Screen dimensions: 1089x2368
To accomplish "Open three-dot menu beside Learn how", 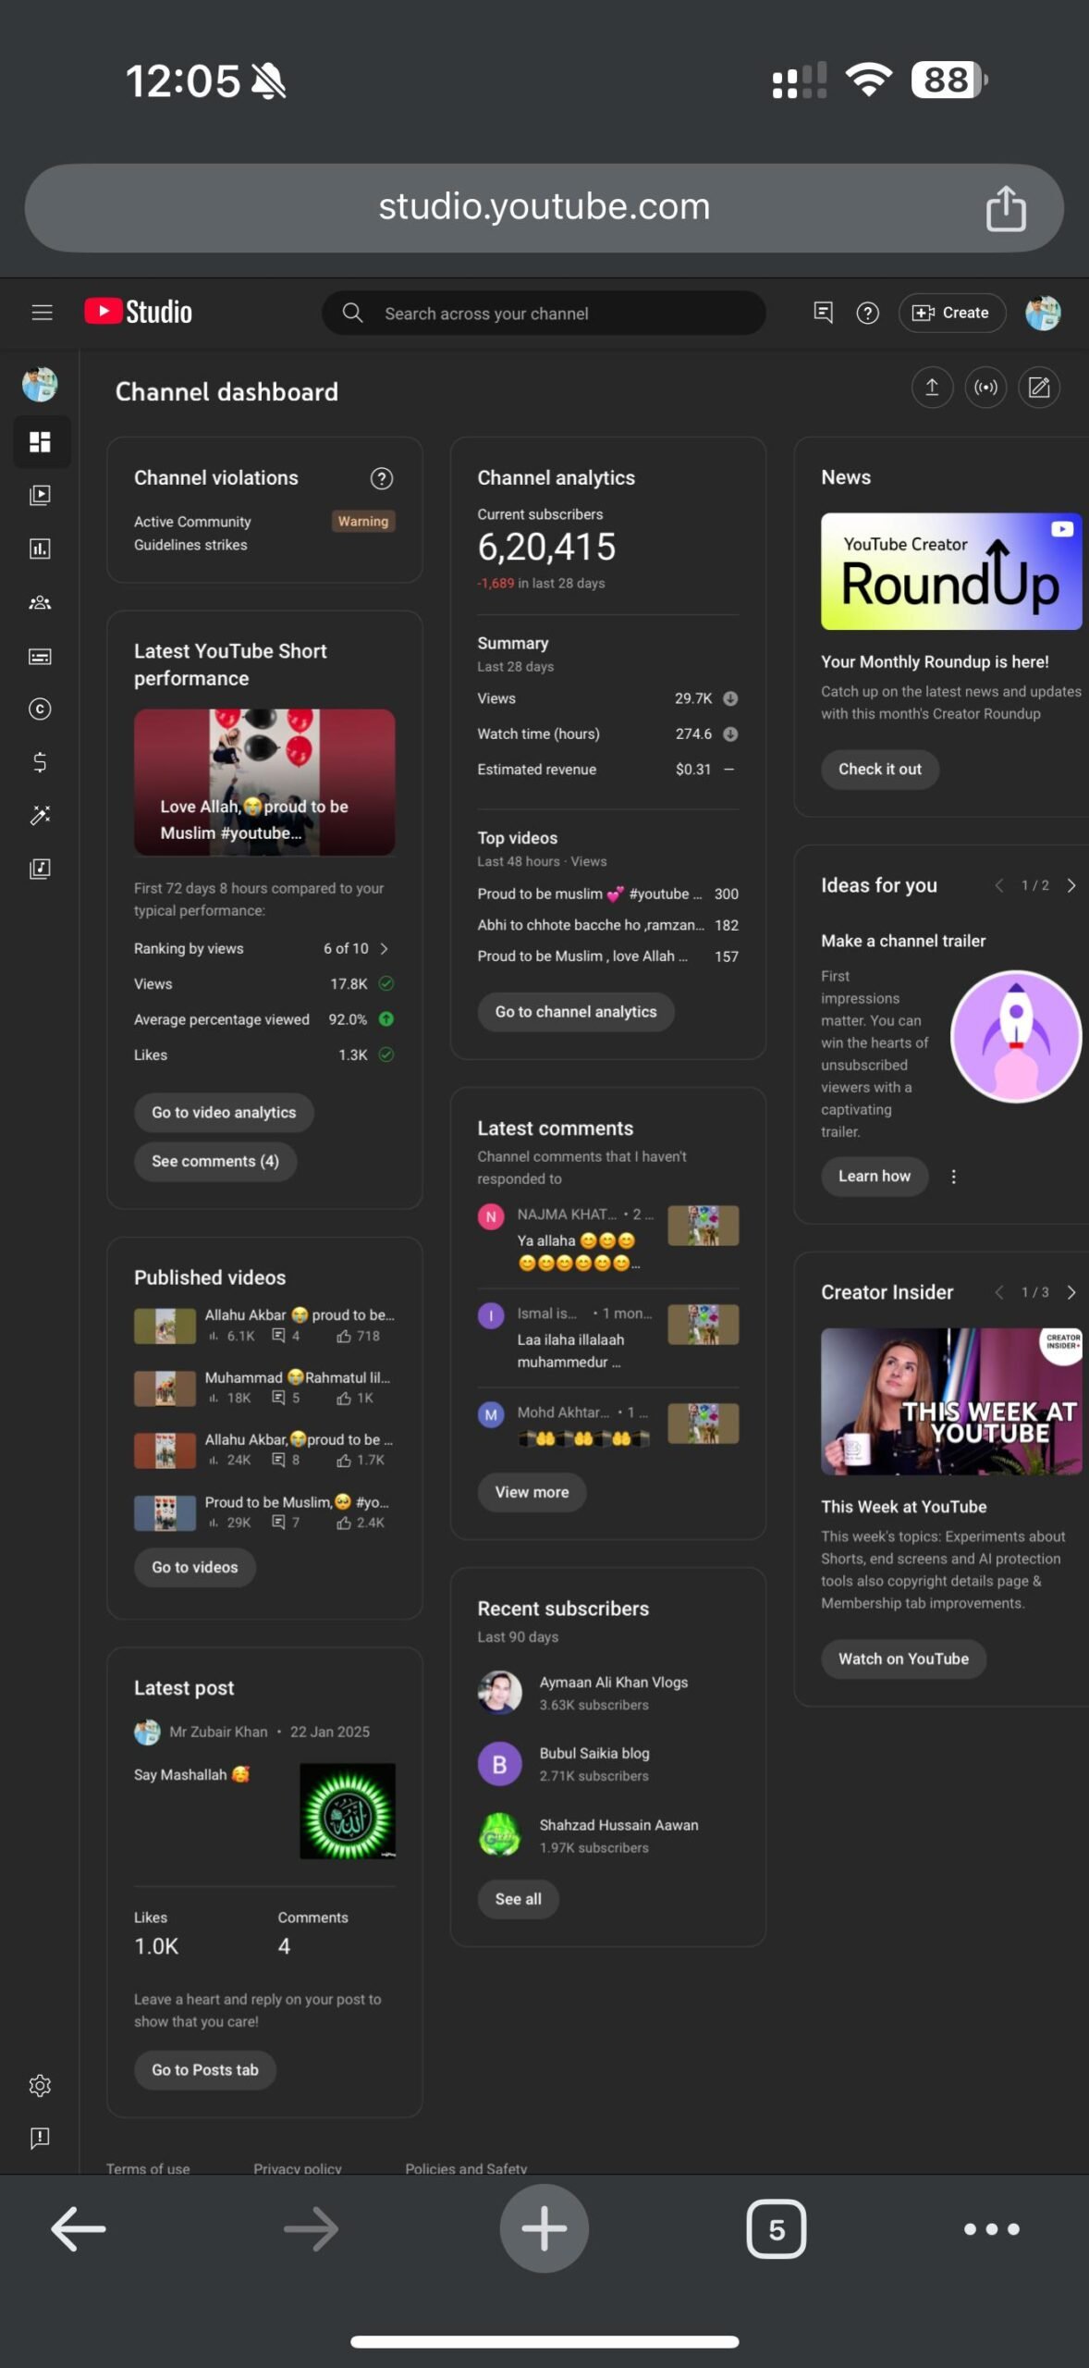I will (954, 1177).
